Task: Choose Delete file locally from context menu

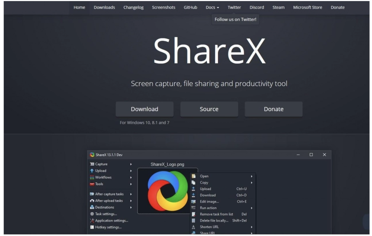Action: point(214,220)
